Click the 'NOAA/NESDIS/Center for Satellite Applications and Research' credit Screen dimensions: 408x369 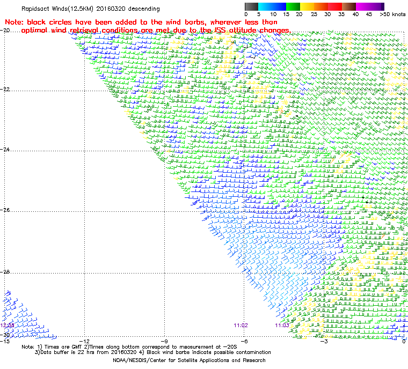189,360
